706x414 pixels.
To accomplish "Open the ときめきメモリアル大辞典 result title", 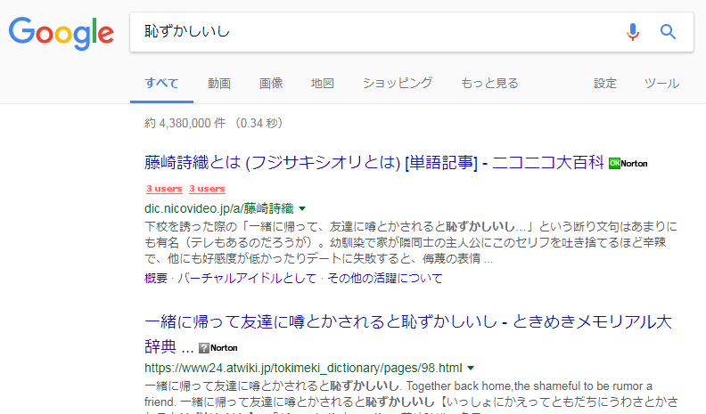I will pos(408,334).
